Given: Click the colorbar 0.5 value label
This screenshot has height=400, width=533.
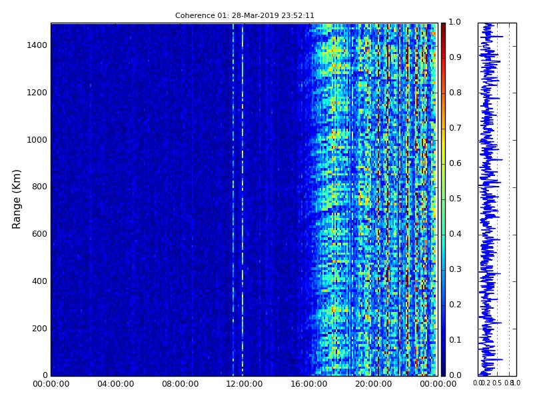Looking at the screenshot, I should point(455,199).
